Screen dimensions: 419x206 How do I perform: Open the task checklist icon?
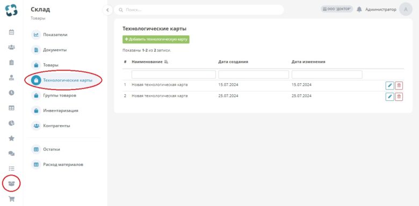click(11, 168)
